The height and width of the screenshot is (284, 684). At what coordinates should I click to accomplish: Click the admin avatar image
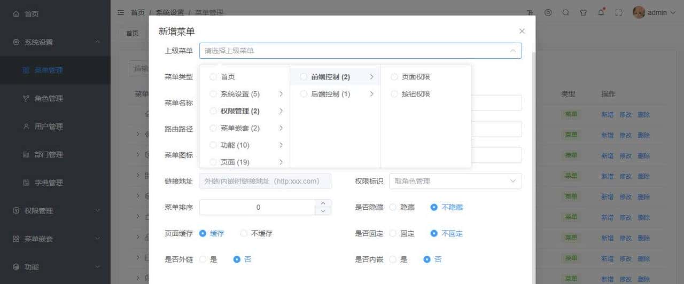(639, 12)
